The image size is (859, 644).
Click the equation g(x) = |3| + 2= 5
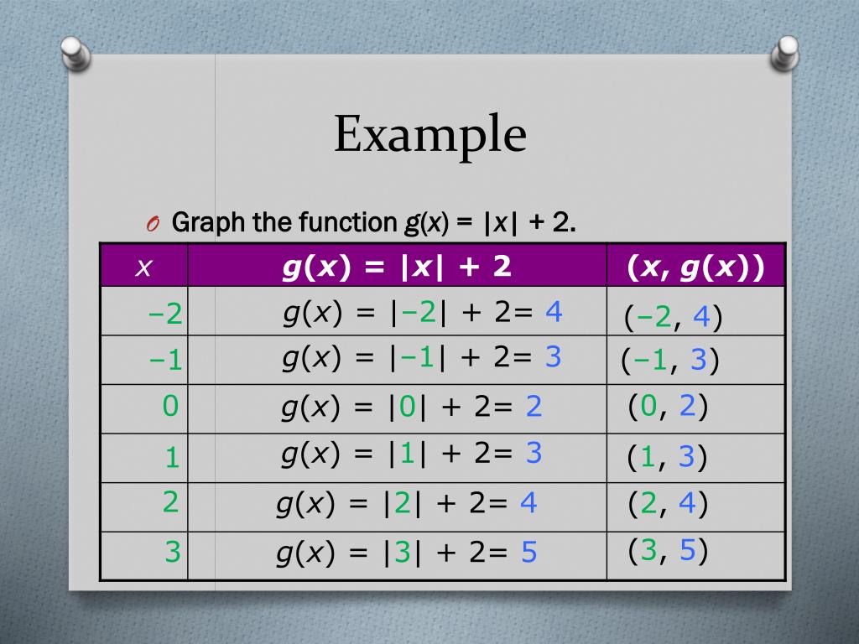(407, 552)
